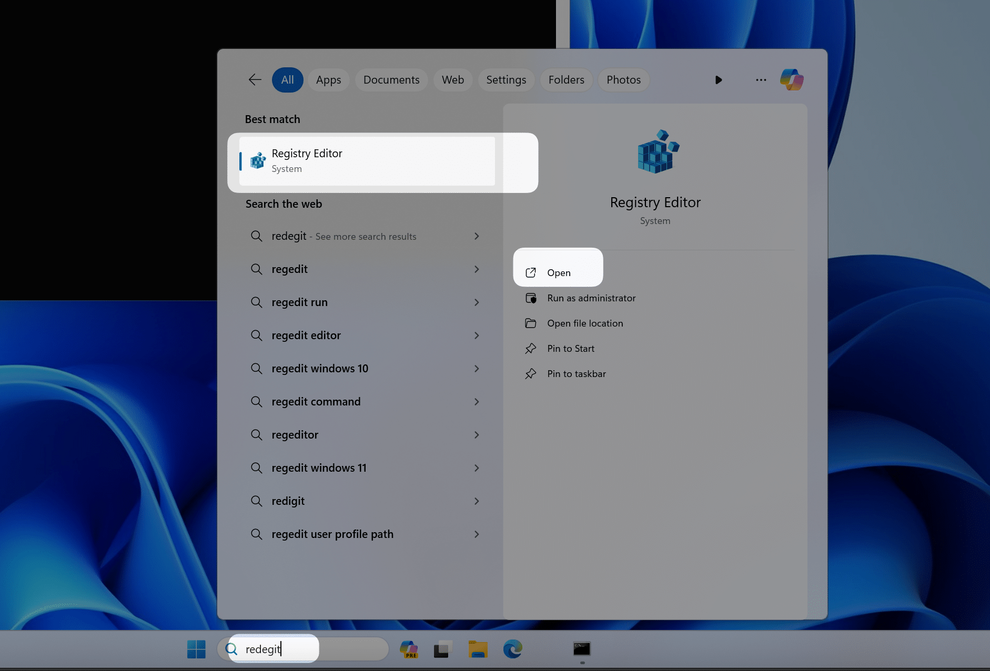Search web for 'regedit command'
This screenshot has height=671, width=990.
[316, 402]
